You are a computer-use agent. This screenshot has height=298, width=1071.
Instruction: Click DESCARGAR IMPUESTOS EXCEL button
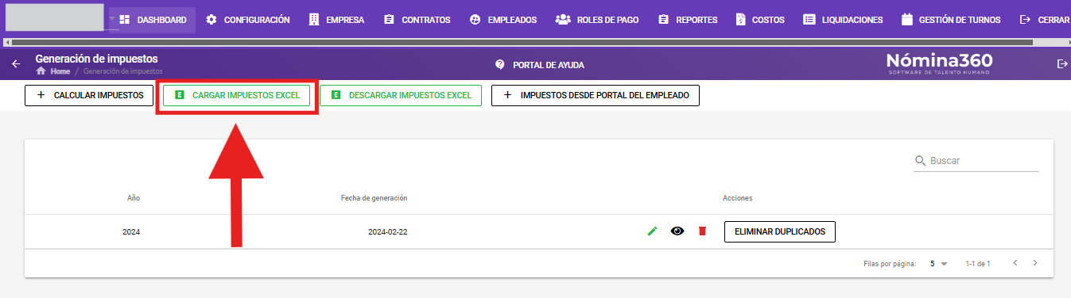coord(401,95)
